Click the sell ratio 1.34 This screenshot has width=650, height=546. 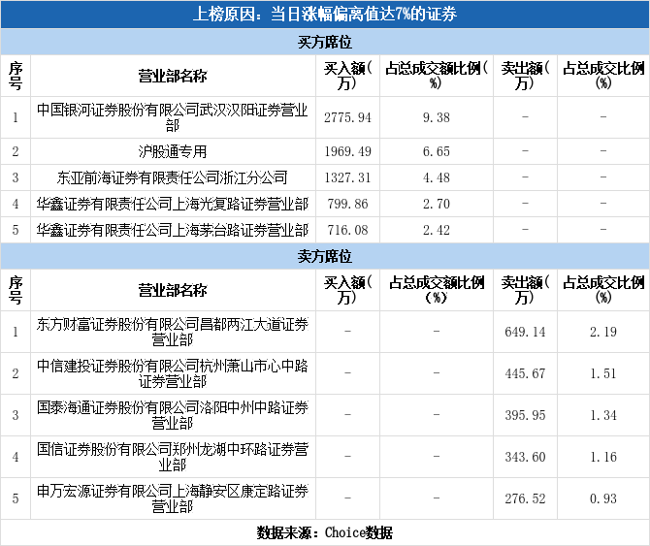(x=603, y=415)
